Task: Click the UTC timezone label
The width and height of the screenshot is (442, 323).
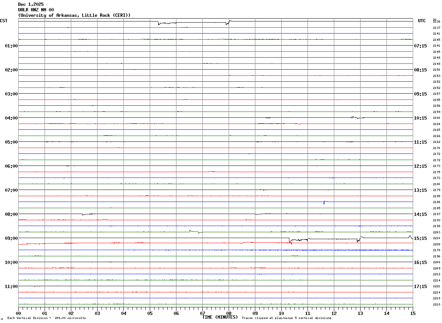Action: pos(422,21)
